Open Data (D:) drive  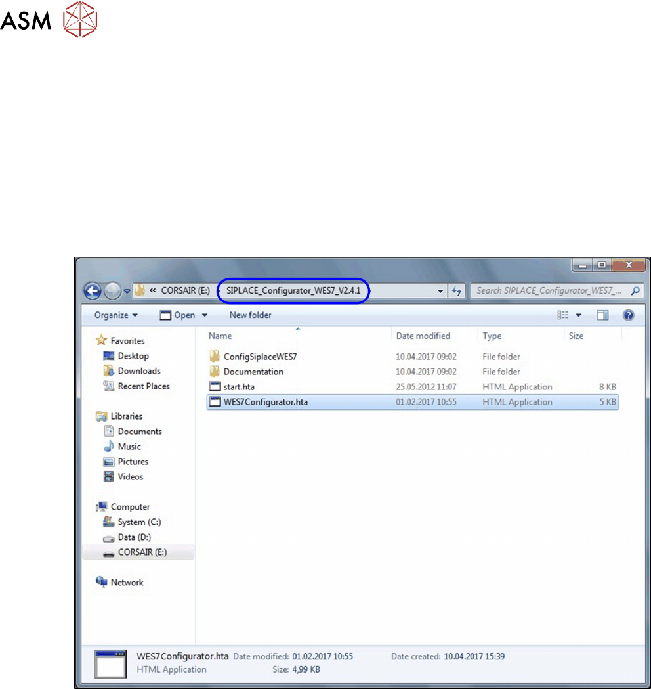134,537
